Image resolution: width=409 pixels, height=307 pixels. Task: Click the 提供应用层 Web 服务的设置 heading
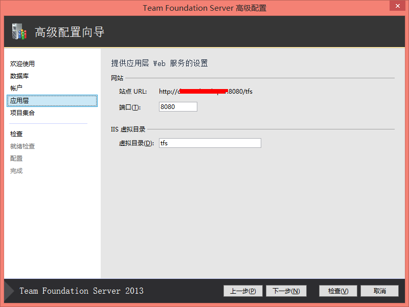click(x=160, y=63)
